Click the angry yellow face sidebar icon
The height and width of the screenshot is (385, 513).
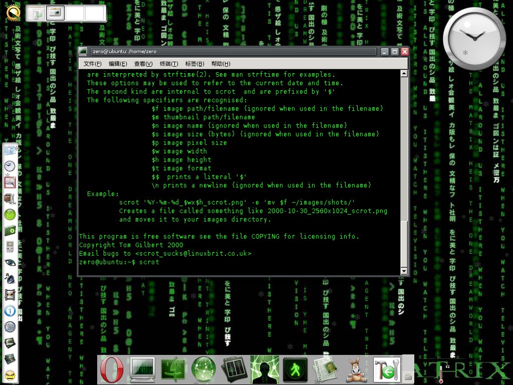[10, 375]
